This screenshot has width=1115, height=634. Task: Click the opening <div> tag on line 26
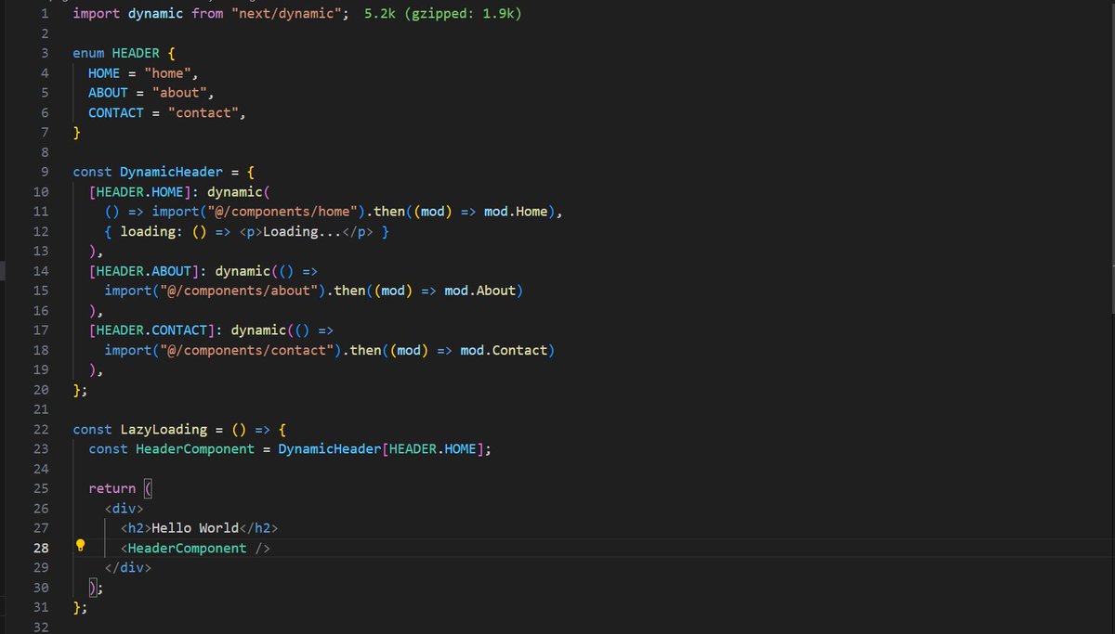[124, 508]
